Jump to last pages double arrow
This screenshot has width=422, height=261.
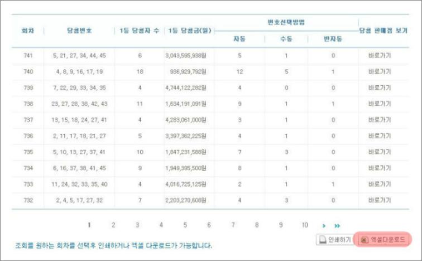tap(337, 226)
